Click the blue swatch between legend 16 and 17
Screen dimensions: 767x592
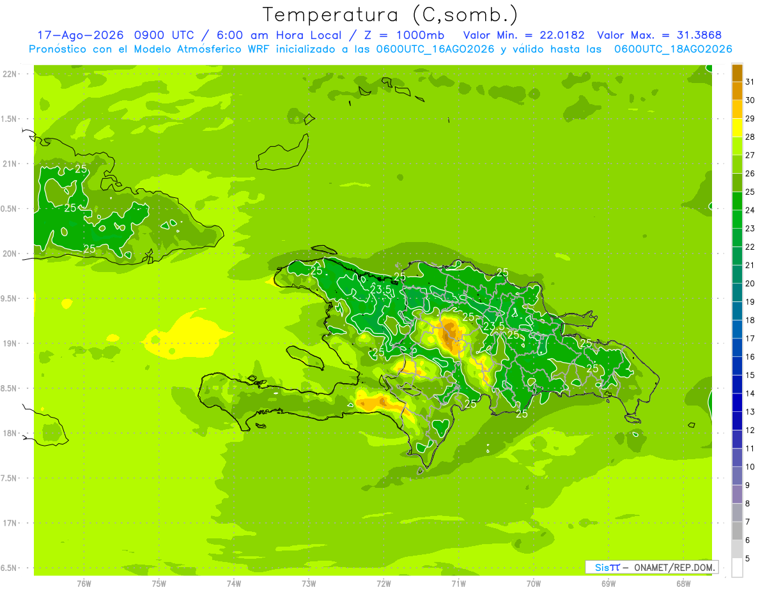point(737,347)
